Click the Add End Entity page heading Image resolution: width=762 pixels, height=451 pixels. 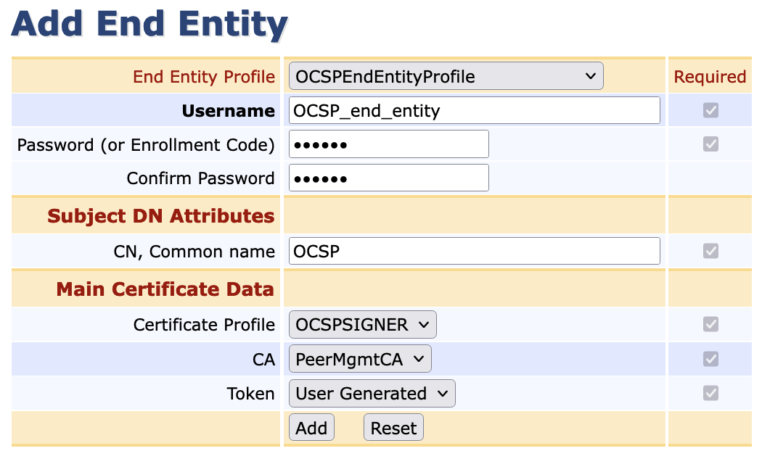pos(149,24)
